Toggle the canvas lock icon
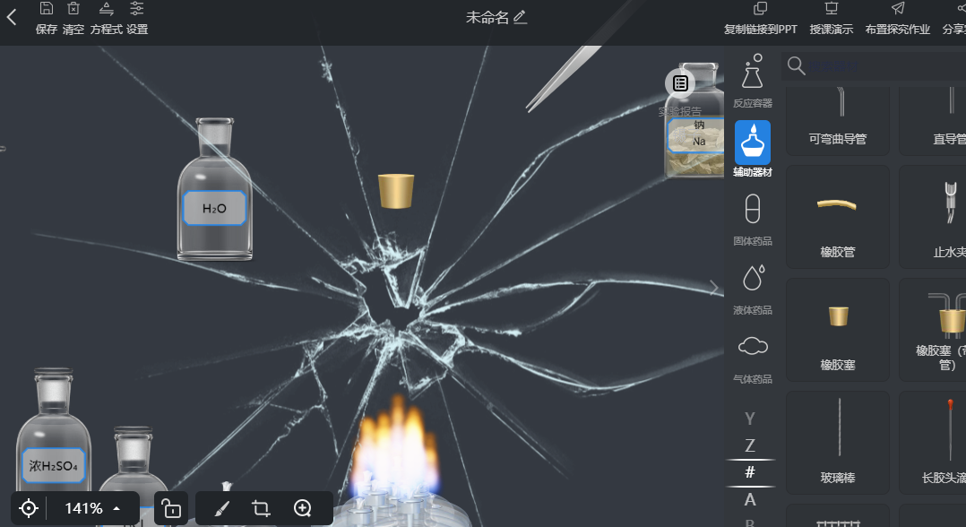 click(170, 508)
